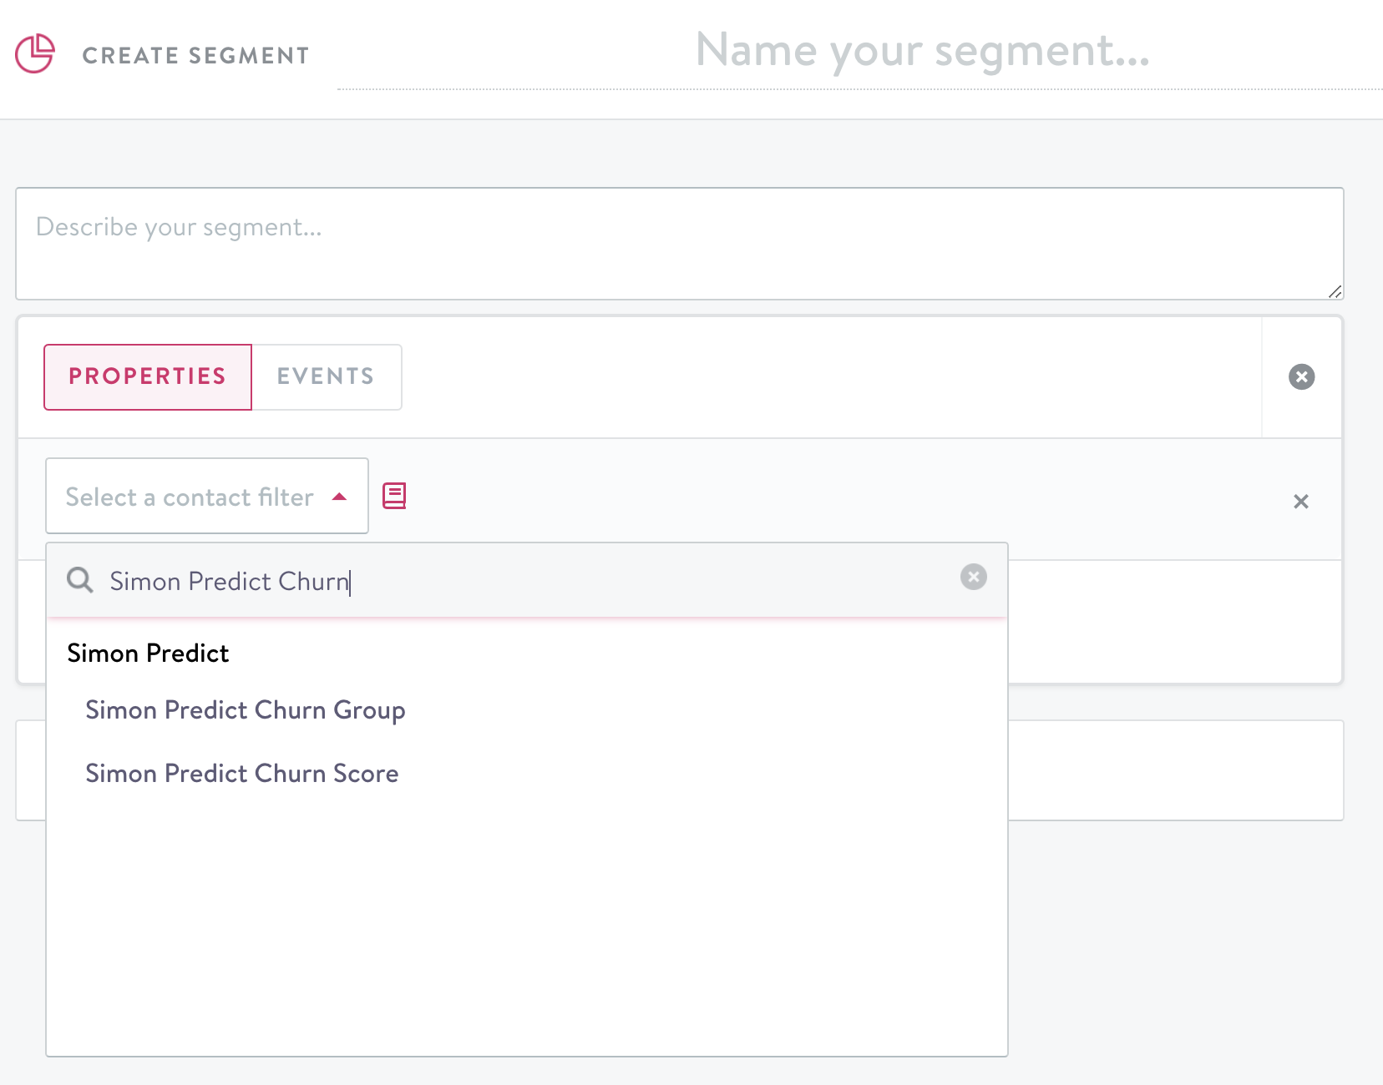1383x1085 pixels.
Task: Select Simon Predict Churn Group option
Action: coord(245,709)
